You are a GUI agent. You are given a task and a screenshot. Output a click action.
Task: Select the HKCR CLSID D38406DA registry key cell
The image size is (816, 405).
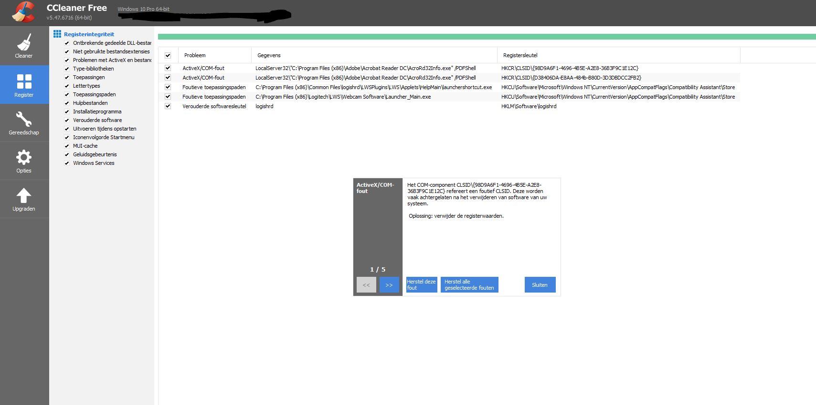click(x=571, y=78)
